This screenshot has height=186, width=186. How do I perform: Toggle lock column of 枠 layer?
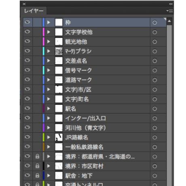(37, 22)
